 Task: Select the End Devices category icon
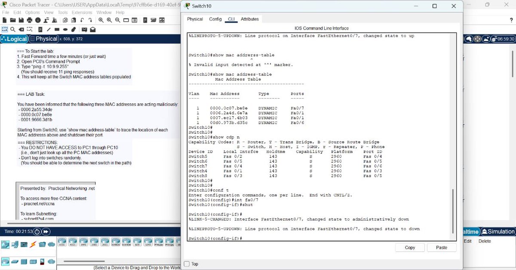(15, 244)
